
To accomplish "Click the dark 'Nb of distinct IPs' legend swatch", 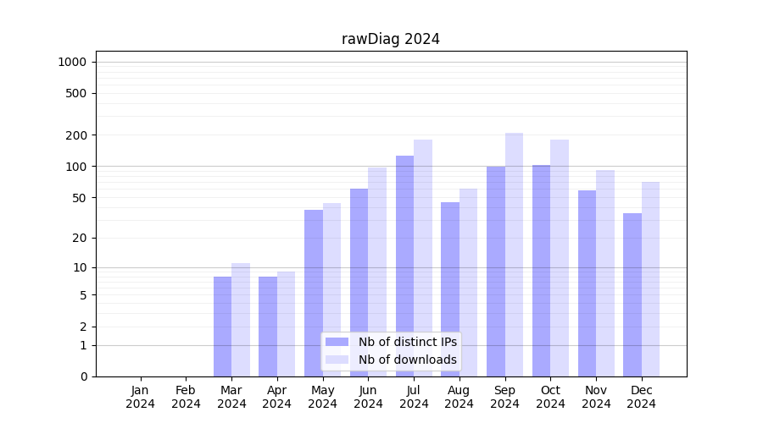I will pos(337,342).
